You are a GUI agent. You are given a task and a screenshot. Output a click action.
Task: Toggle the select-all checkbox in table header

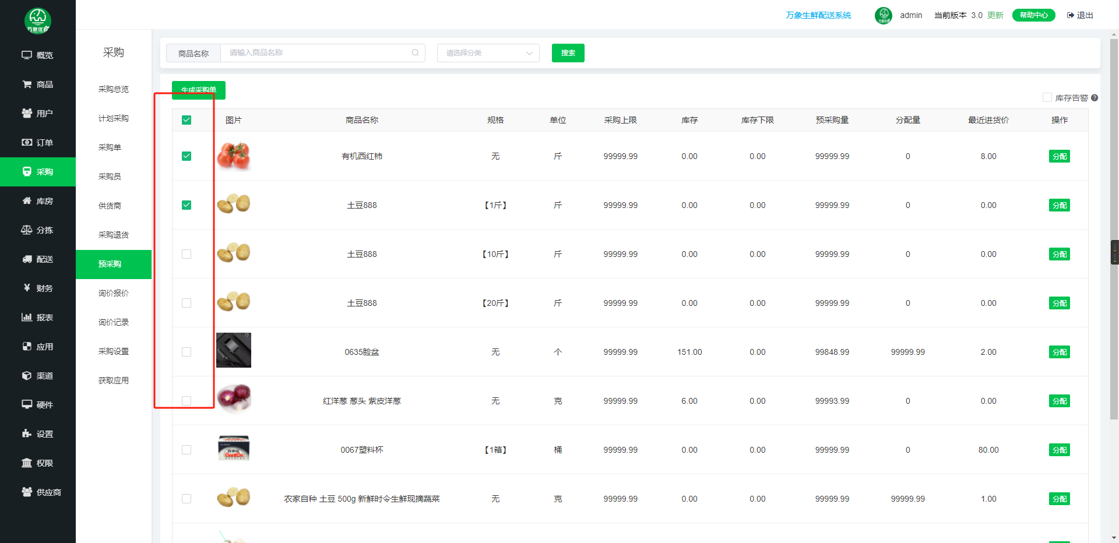coord(186,120)
